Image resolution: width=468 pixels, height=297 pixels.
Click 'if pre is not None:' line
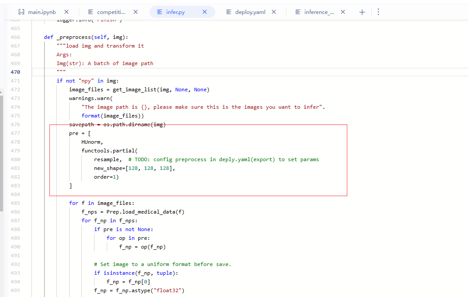click(124, 229)
